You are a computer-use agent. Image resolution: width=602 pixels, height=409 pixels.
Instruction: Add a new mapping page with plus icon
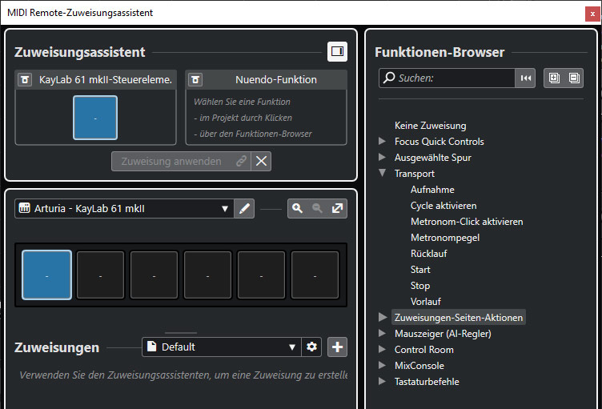(x=338, y=347)
